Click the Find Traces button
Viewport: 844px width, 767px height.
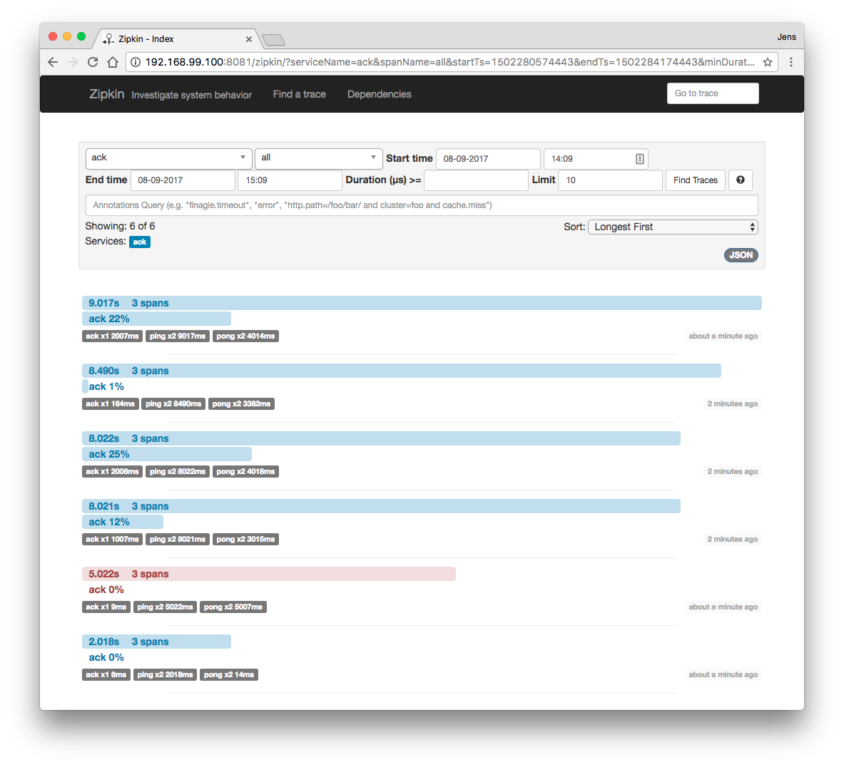click(696, 180)
